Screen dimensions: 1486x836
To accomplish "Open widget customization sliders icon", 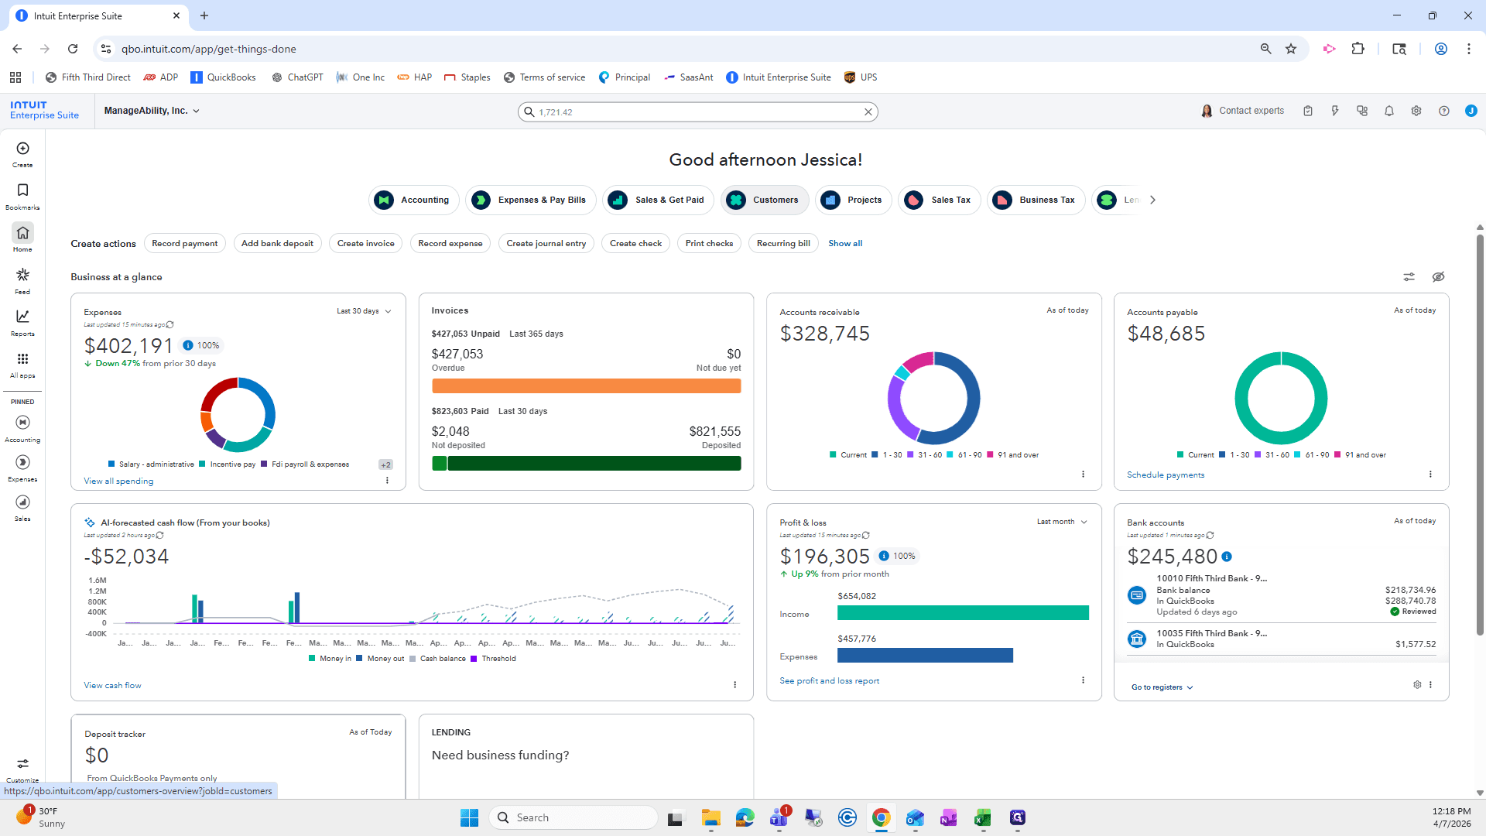I will point(1409,277).
